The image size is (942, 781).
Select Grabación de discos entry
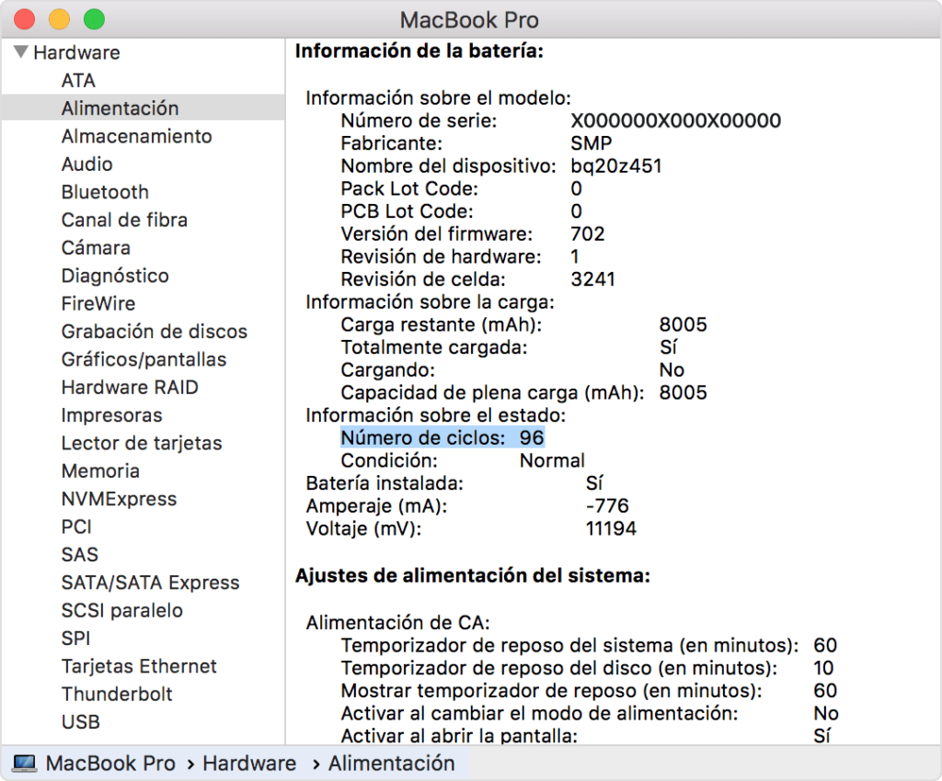click(155, 332)
